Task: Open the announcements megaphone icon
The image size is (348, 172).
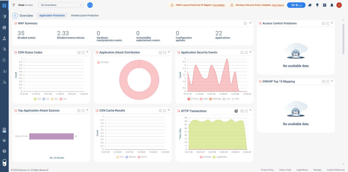Action: pyautogui.click(x=310, y=5)
